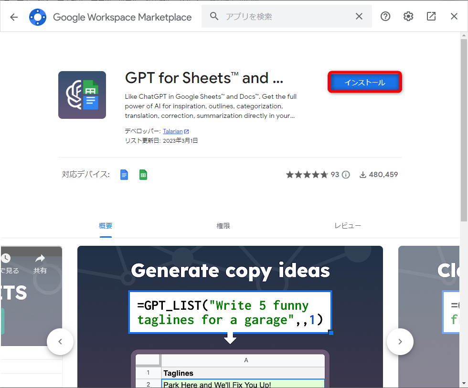The height and width of the screenshot is (388, 468).
Task: Open the Google Workspace Marketplace logo
Action: 38,17
